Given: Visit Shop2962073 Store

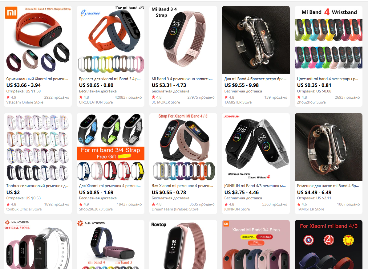Looking at the screenshot, I should pos(96,209).
